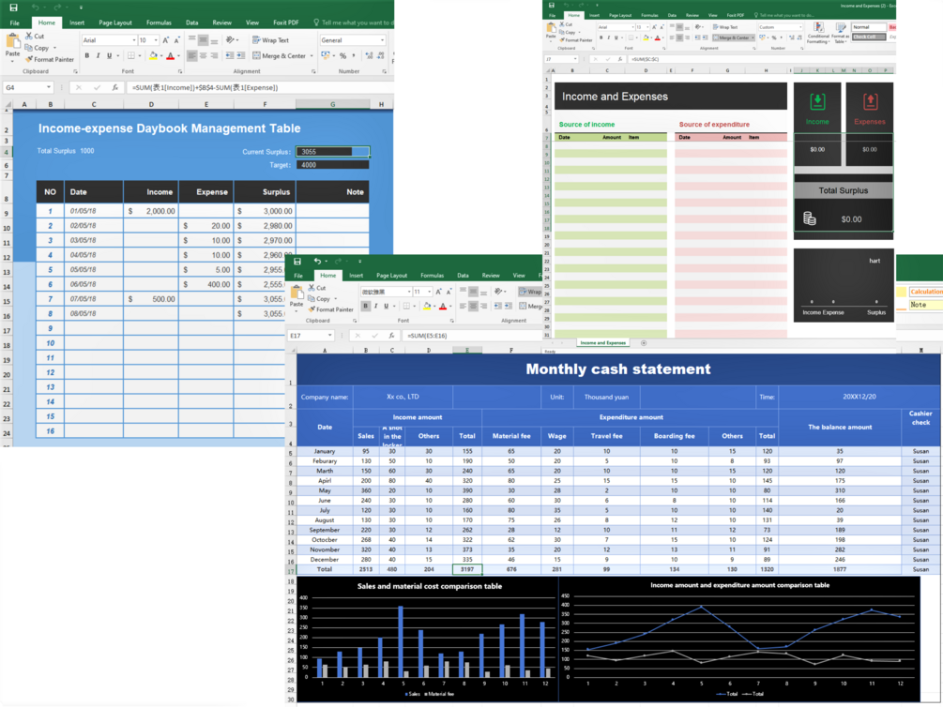Decrease font size in Daybook window
Image resolution: width=943 pixels, height=707 pixels.
point(176,40)
